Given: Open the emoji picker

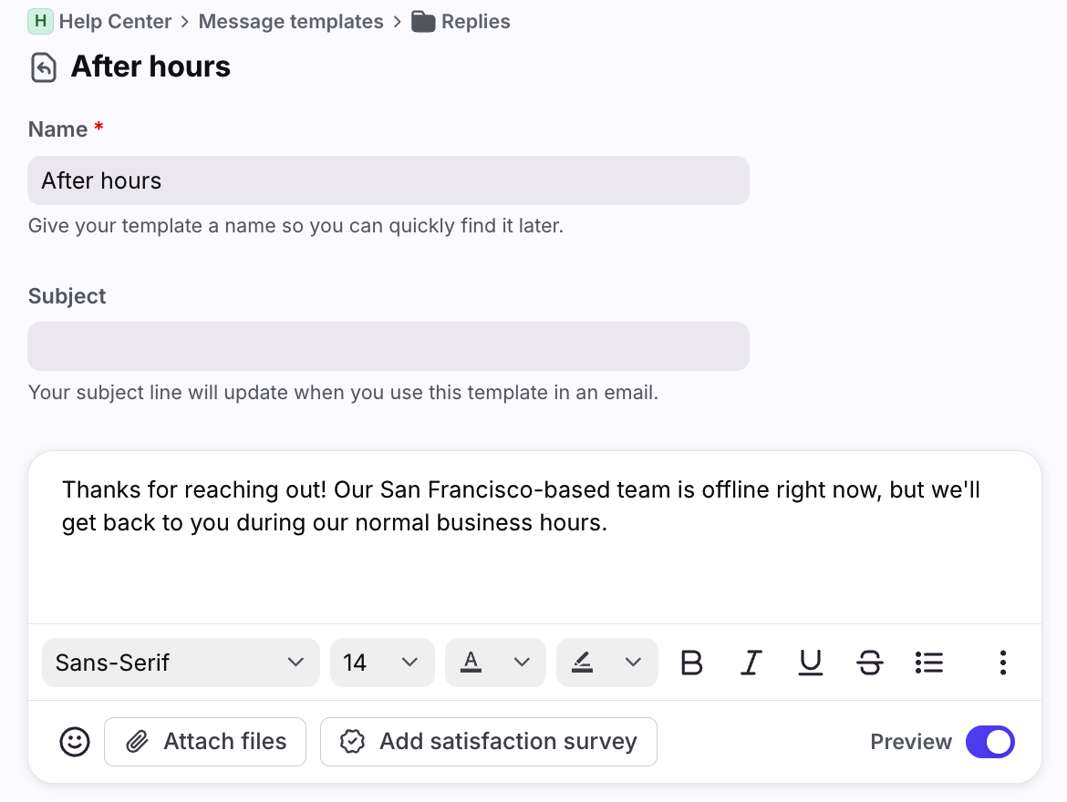Looking at the screenshot, I should 75,742.
